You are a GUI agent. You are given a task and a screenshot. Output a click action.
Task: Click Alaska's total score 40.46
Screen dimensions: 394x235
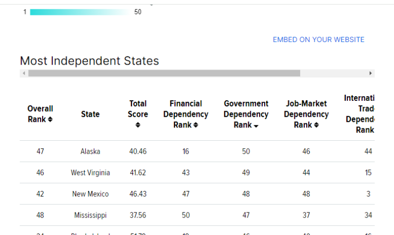tap(138, 152)
